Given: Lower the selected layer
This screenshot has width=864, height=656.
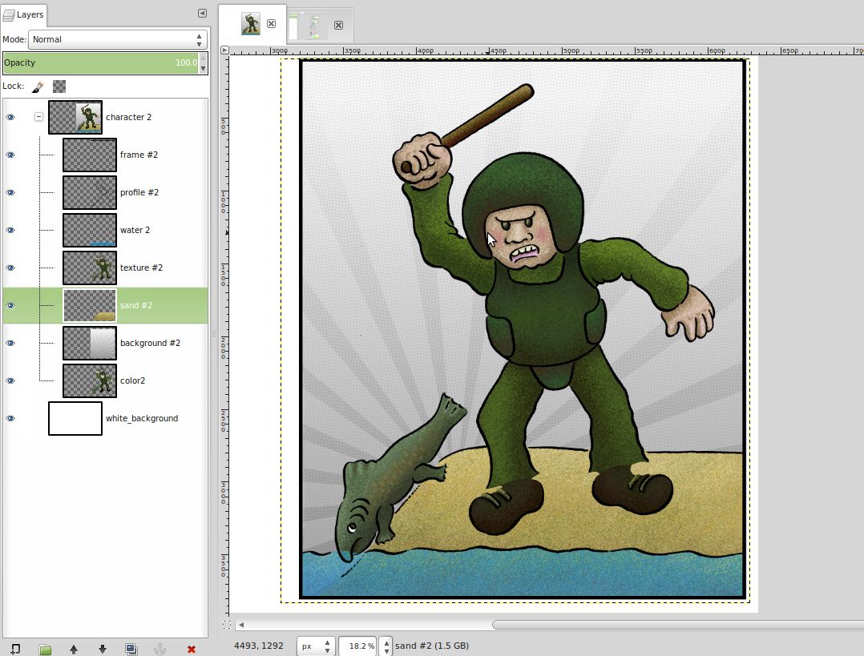Looking at the screenshot, I should pyautogui.click(x=102, y=647).
